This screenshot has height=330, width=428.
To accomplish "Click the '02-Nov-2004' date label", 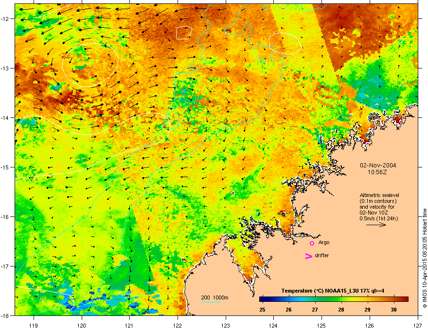I will click(378, 165).
